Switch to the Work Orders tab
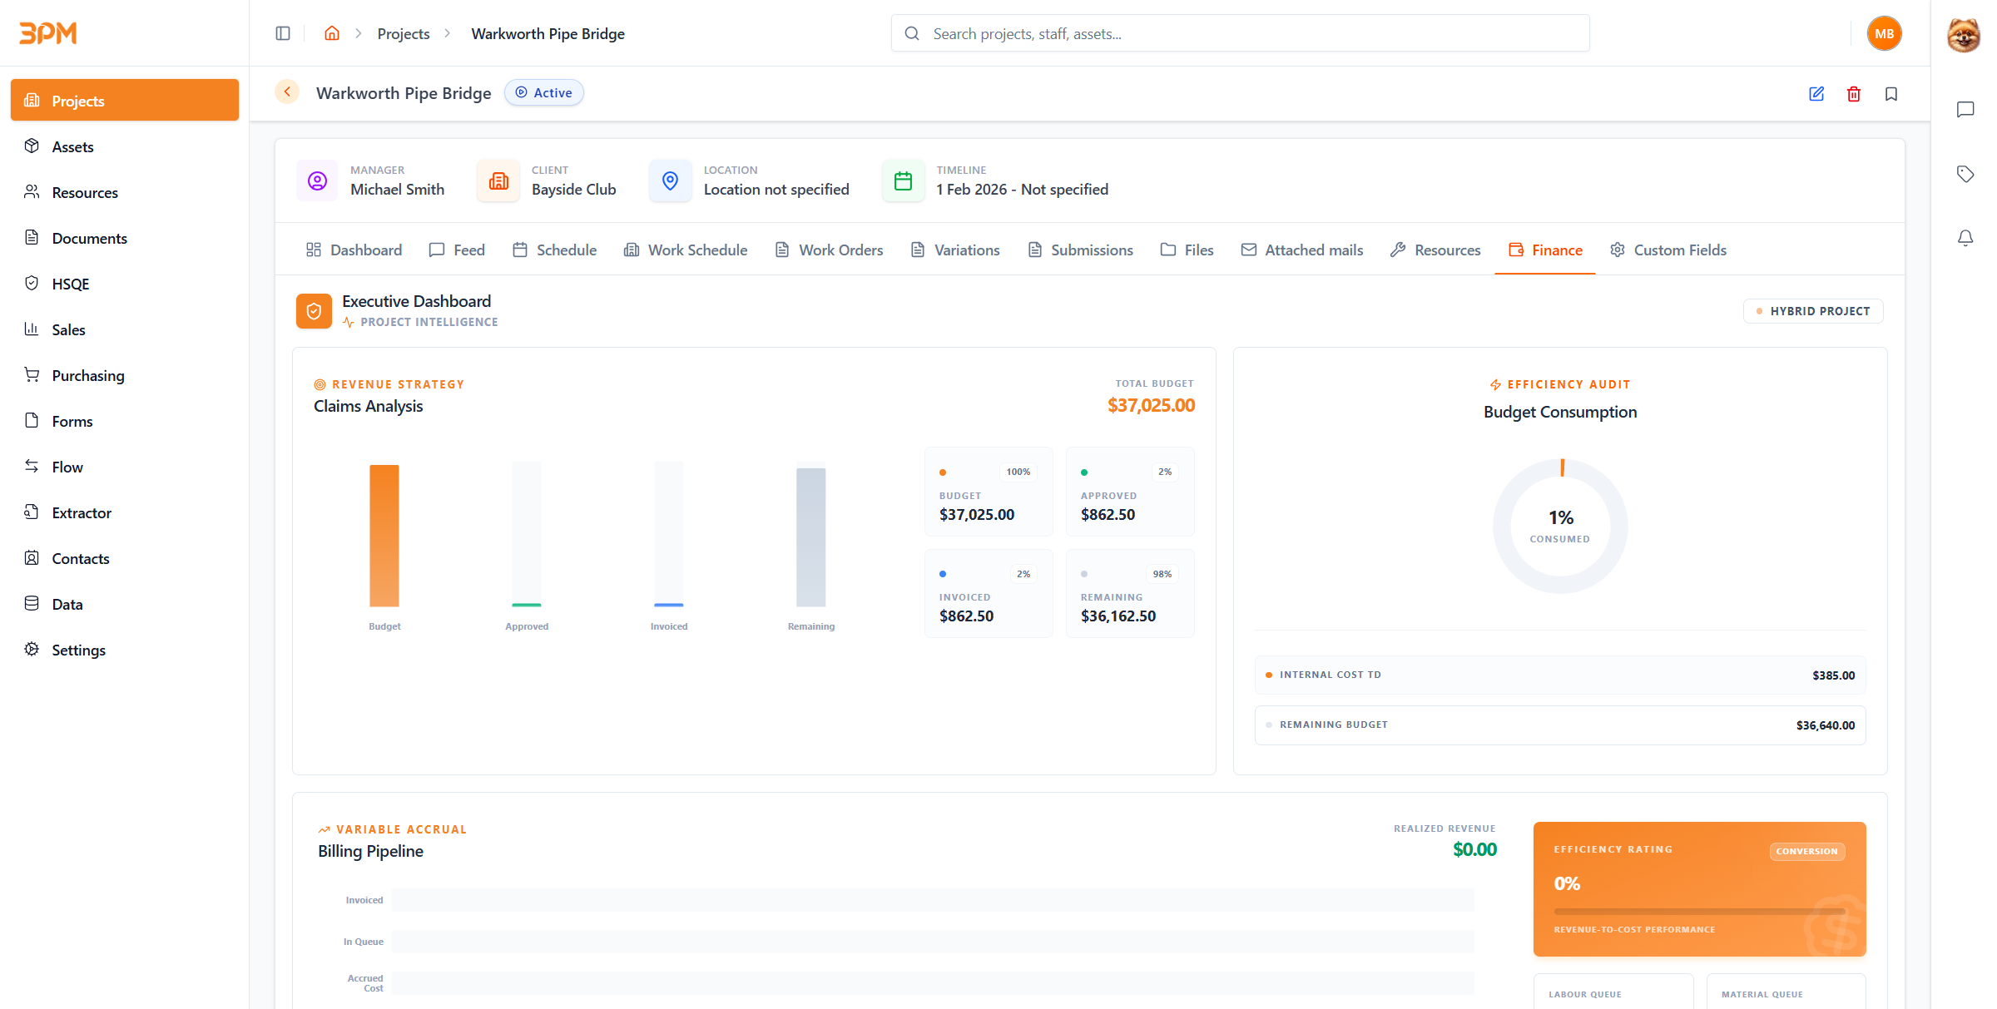 pyautogui.click(x=840, y=250)
